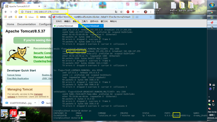Open the Linux bookmark folder
Screen dimensions: 217x122
(x=29, y=17)
